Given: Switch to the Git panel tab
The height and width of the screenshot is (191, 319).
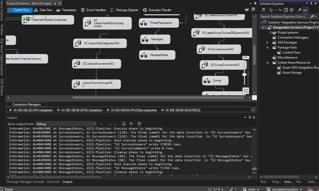Looking at the screenshot, I should point(299,182).
